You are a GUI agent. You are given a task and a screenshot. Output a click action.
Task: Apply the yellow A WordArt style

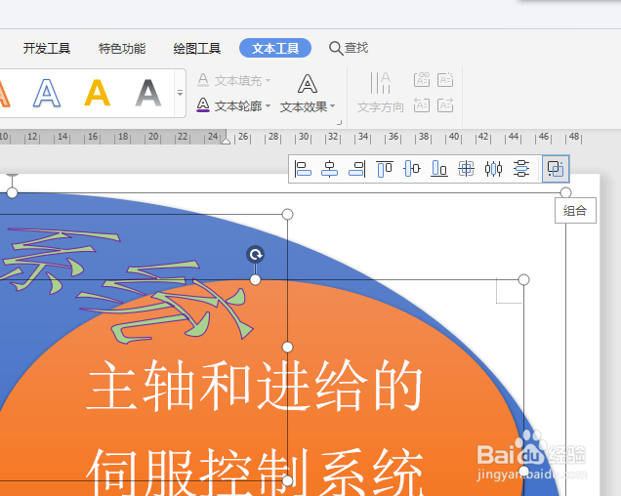(x=97, y=93)
